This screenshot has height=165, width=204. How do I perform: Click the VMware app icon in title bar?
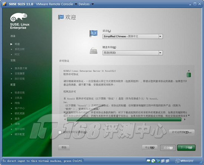[x=4, y=4]
